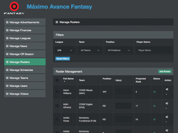
Task: Open Manage Users menu item
Action: (x=25, y=86)
